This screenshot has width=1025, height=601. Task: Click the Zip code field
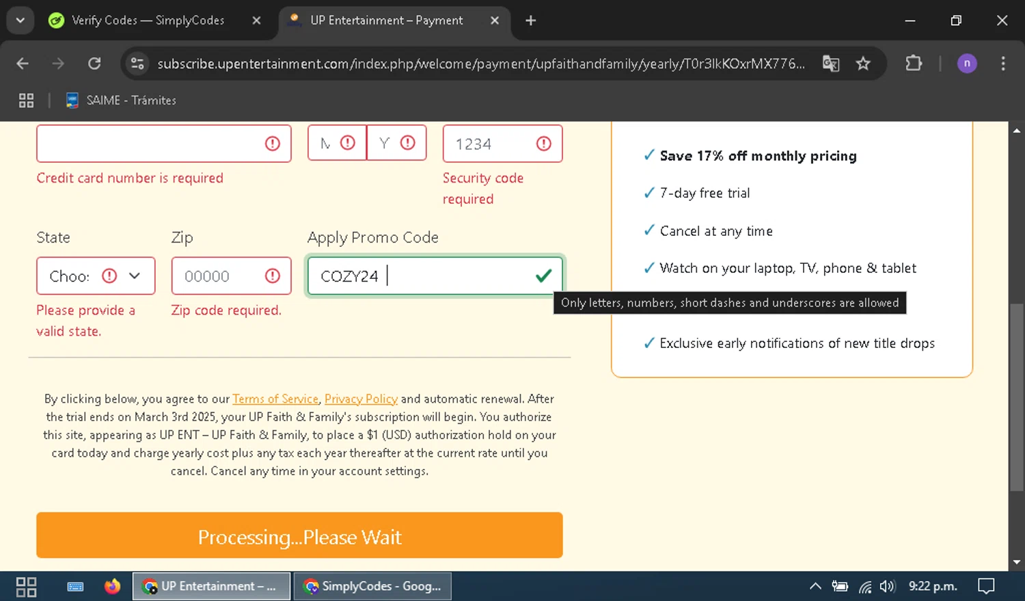231,276
